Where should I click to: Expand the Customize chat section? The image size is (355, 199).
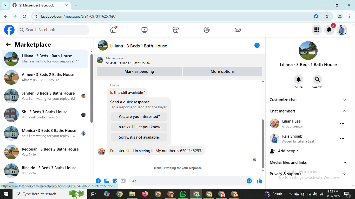308,100
